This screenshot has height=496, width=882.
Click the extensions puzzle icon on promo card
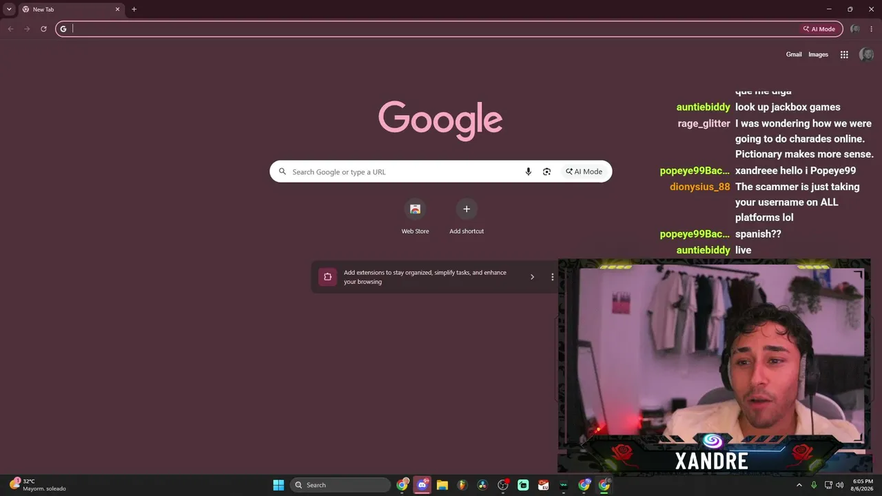327,277
